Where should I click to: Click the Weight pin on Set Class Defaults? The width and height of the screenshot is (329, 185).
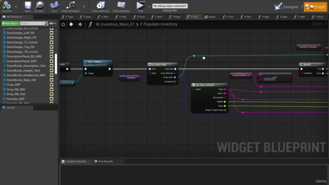click(225, 102)
